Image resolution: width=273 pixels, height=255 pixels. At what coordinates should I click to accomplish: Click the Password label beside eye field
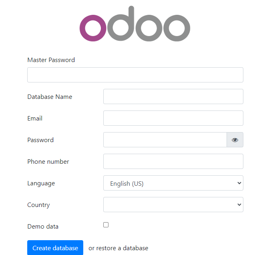[40, 140]
